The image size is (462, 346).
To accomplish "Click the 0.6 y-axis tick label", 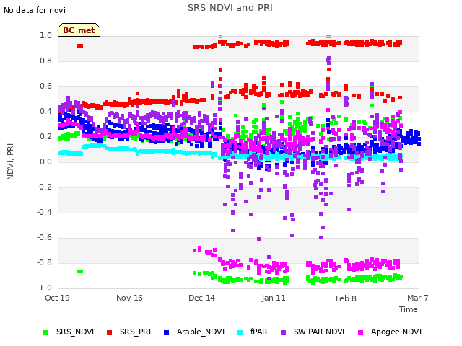I will [45, 86].
